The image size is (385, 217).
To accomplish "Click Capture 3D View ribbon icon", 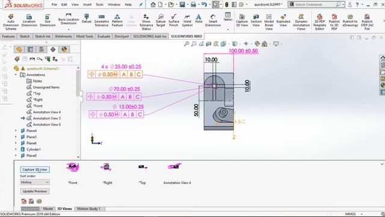I will pyautogui.click(x=242, y=20).
